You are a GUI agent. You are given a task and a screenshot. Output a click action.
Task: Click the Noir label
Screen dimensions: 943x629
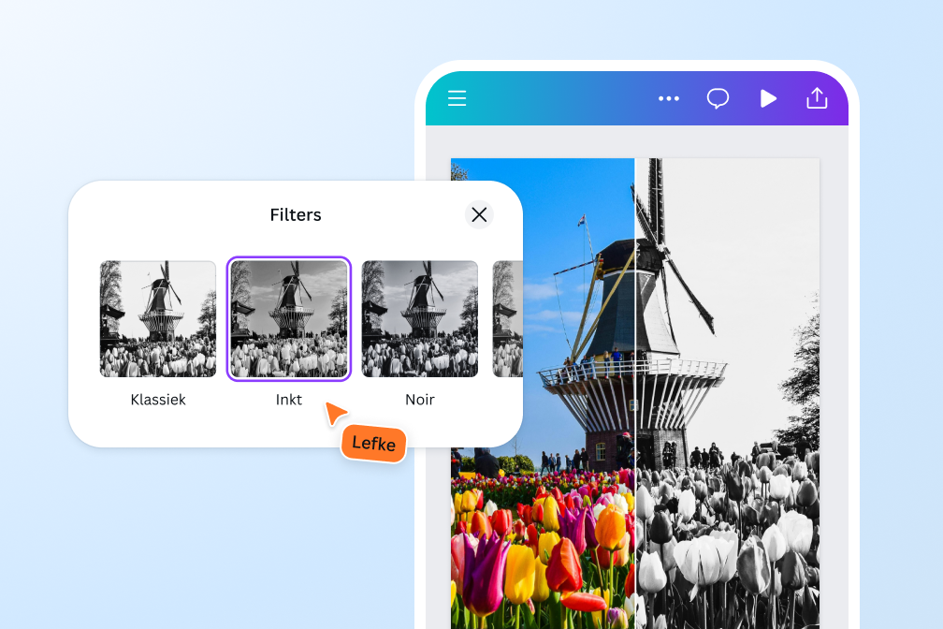click(x=420, y=400)
